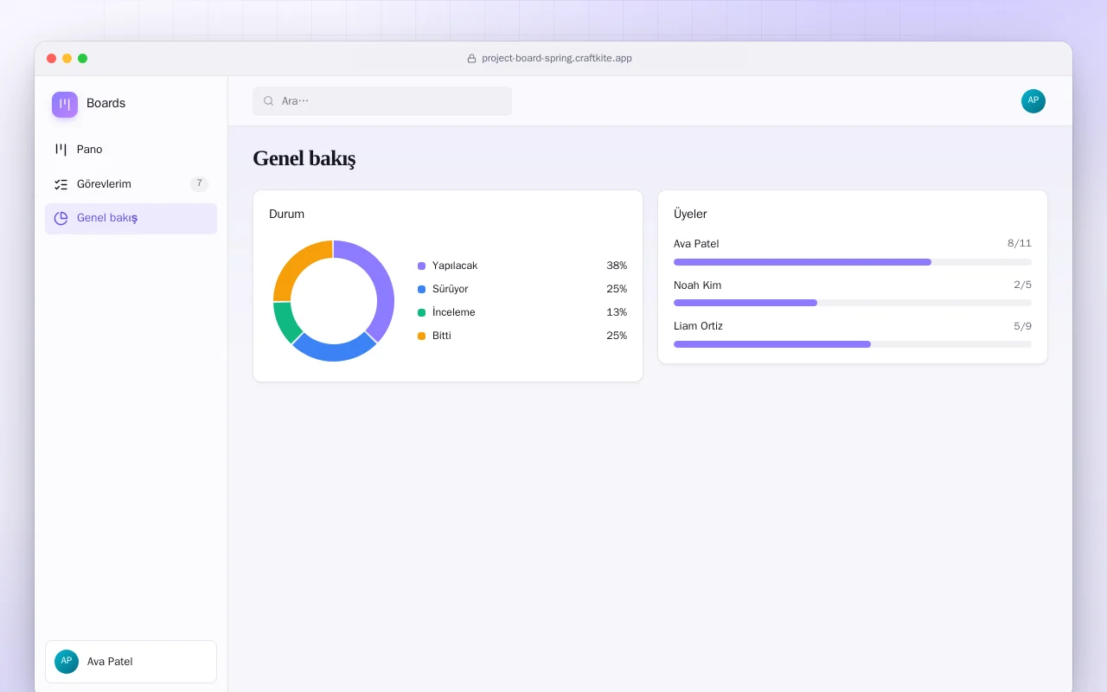The height and width of the screenshot is (692, 1107).
Task: Click the purple Boards logo icon
Action: pyautogui.click(x=65, y=104)
